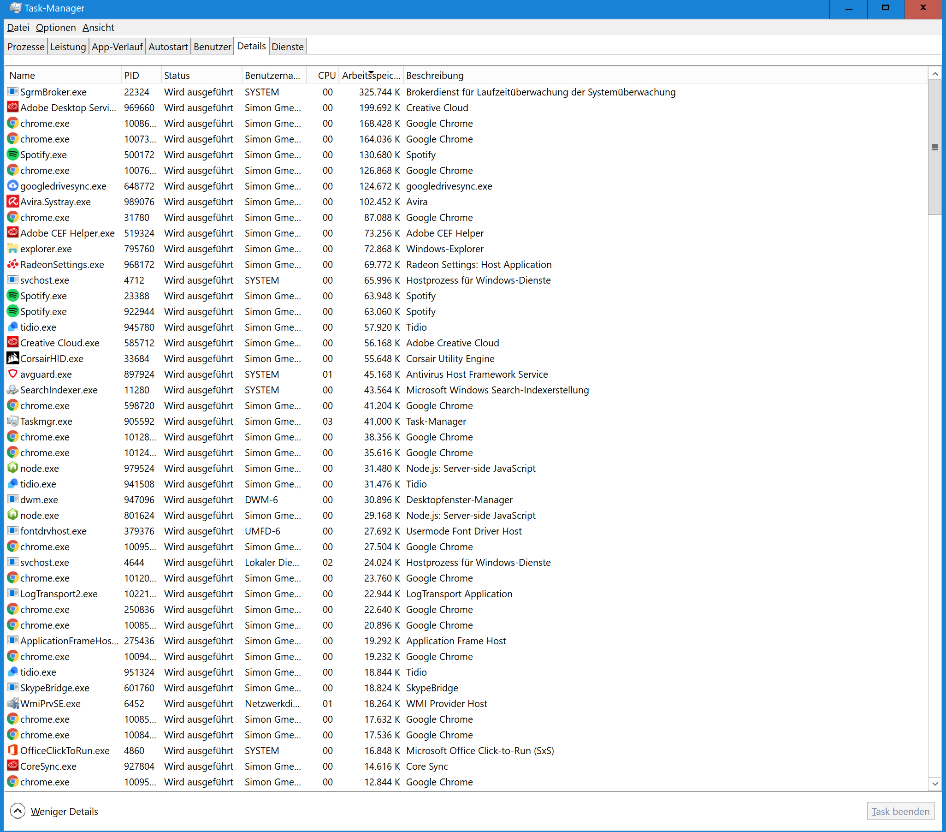Screen dimensions: 946x832
Task: Click the RadeonSettings.exe icon
Action: pyautogui.click(x=12, y=264)
